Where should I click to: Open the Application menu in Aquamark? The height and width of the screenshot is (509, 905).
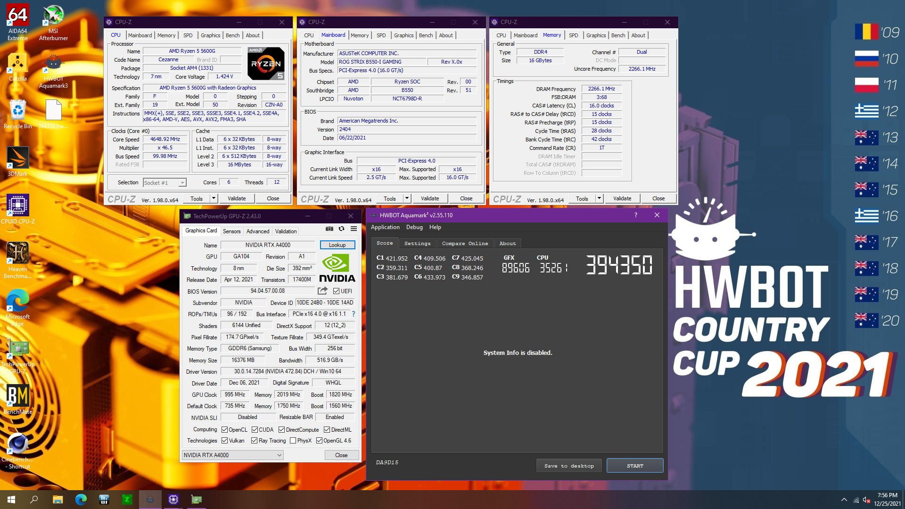[385, 227]
